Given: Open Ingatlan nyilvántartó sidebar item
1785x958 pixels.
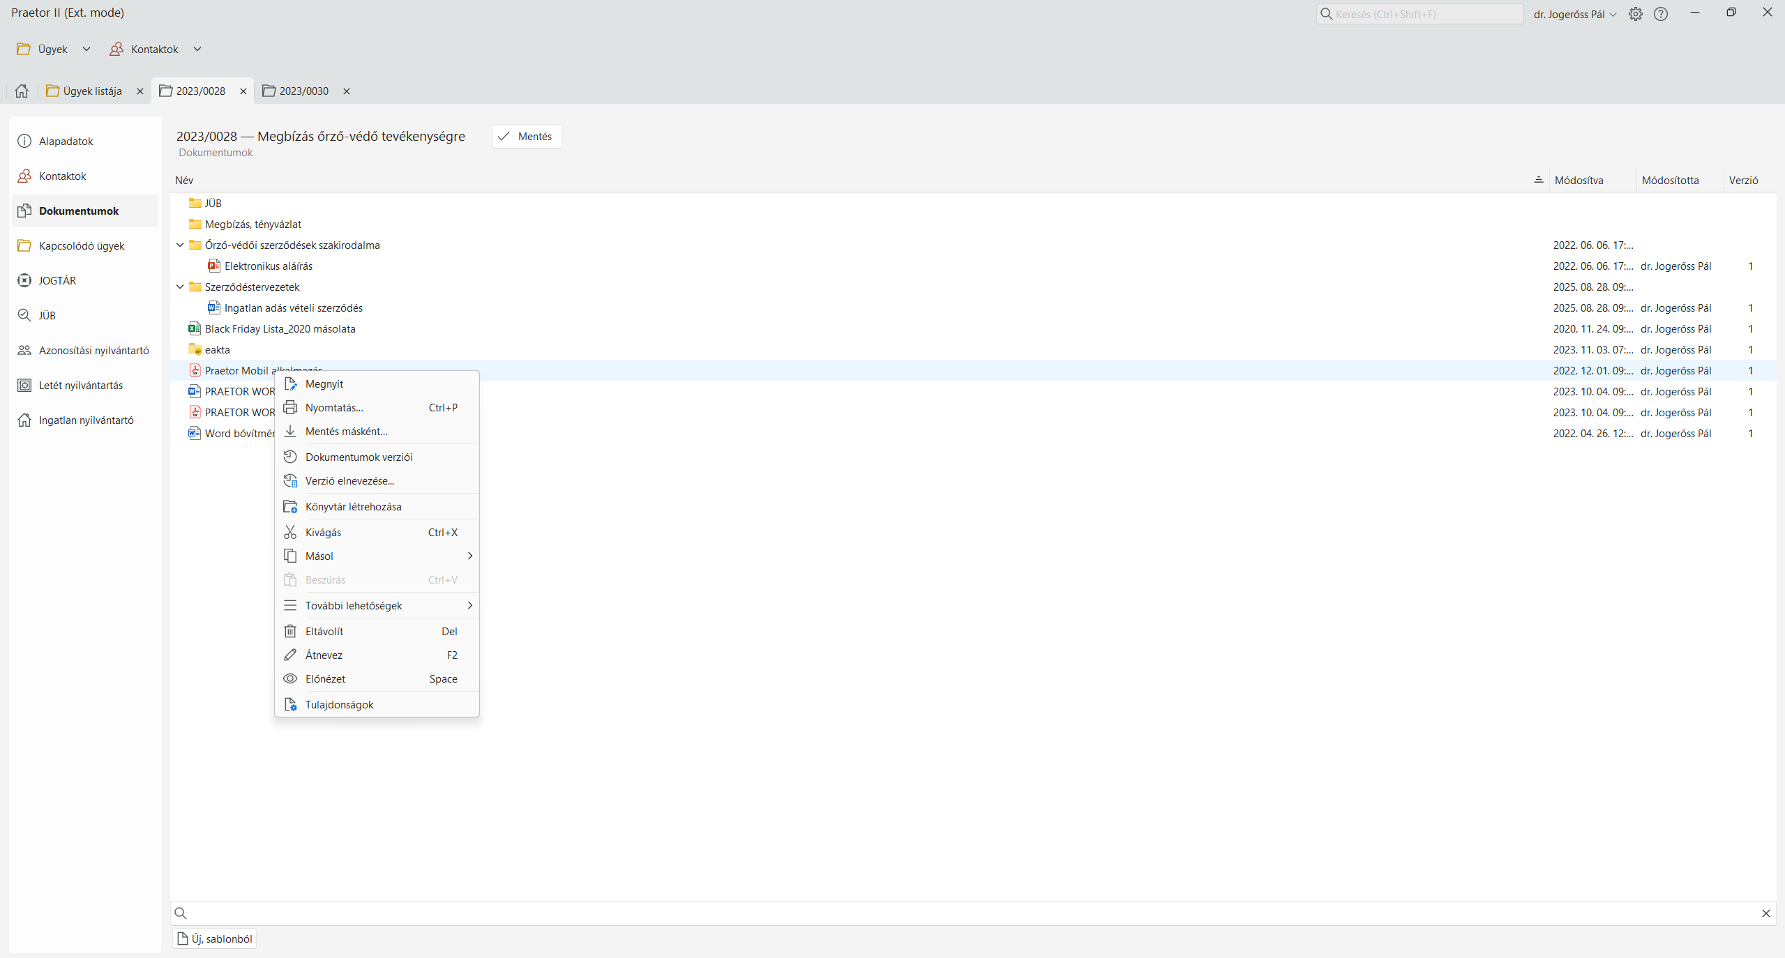Looking at the screenshot, I should click(86, 420).
